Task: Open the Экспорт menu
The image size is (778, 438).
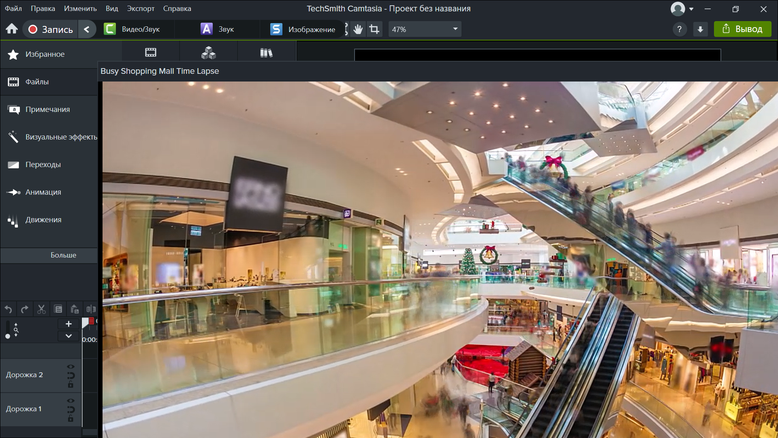Action: (x=141, y=9)
